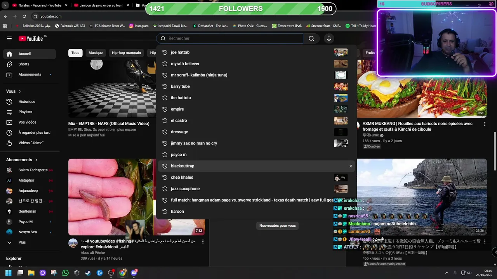Open the Windows Start menu
The width and height of the screenshot is (497, 279).
(x=8, y=273)
